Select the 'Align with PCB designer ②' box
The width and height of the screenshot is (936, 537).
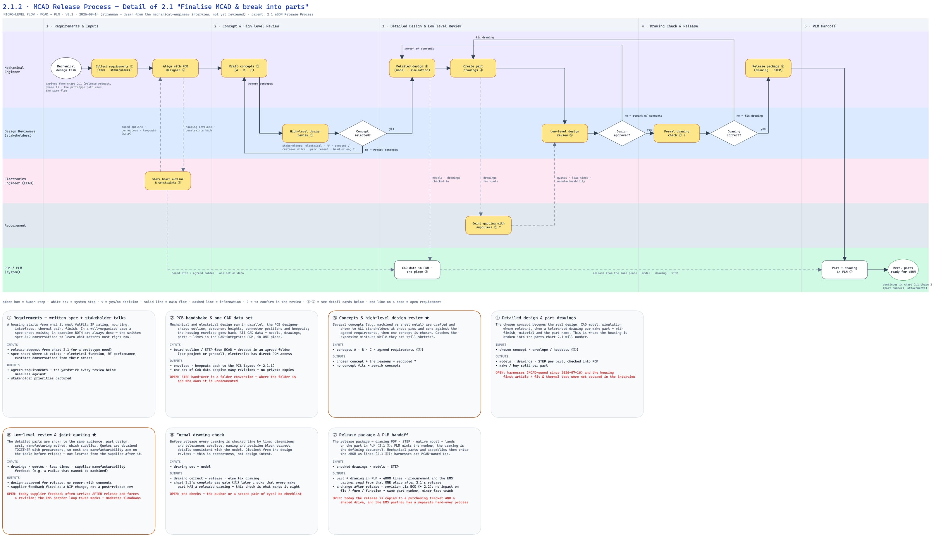coord(175,68)
